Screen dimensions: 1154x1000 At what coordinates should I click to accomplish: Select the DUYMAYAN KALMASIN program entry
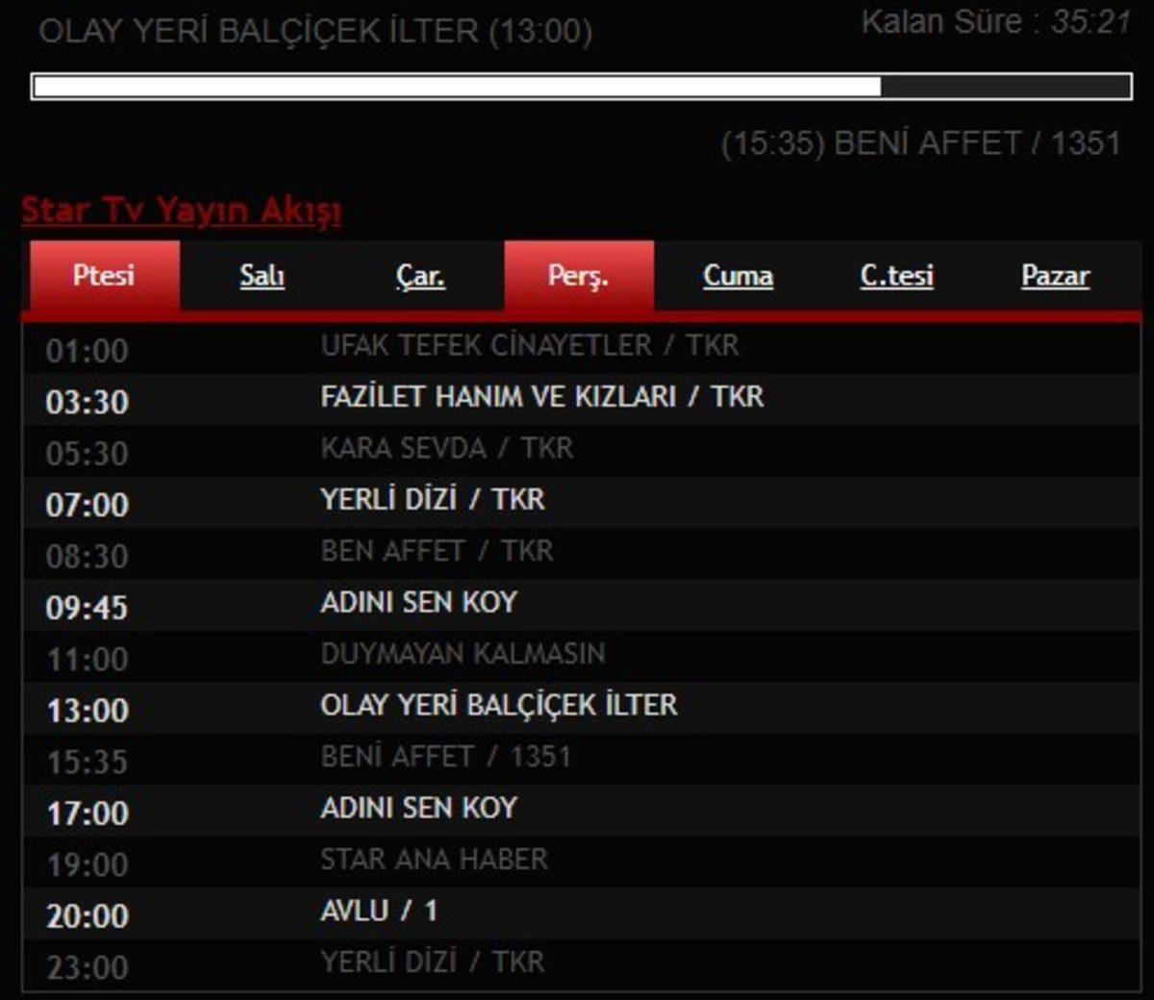click(462, 654)
